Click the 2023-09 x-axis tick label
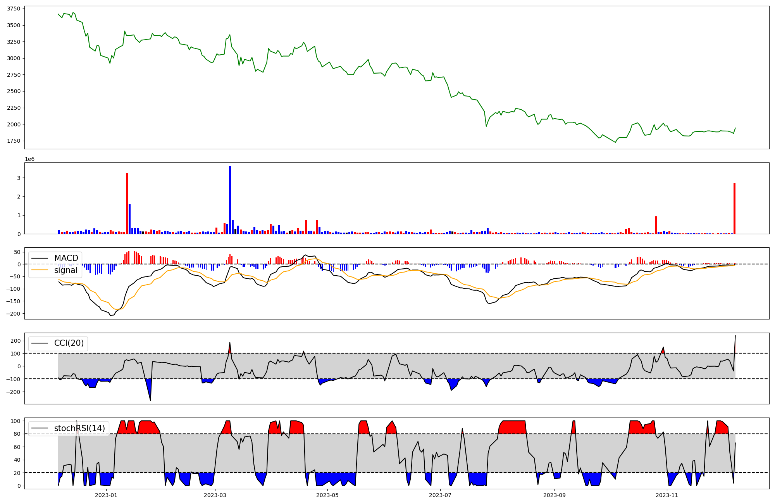The image size is (775, 504). click(x=555, y=495)
